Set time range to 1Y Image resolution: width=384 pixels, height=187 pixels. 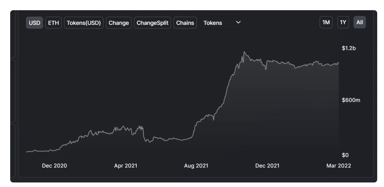tap(343, 22)
